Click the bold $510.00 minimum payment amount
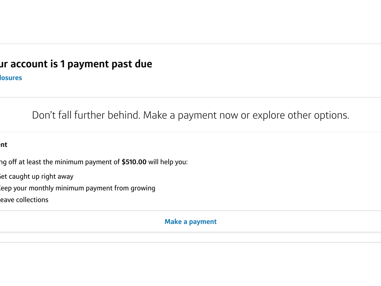Screen dimensions: 381x286 134,162
